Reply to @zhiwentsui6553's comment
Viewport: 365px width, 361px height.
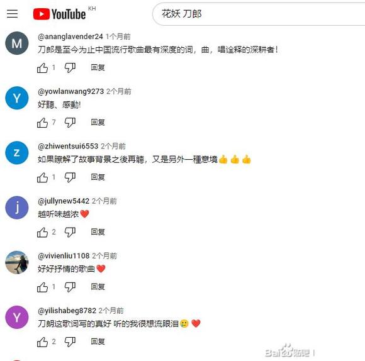[x=98, y=177]
